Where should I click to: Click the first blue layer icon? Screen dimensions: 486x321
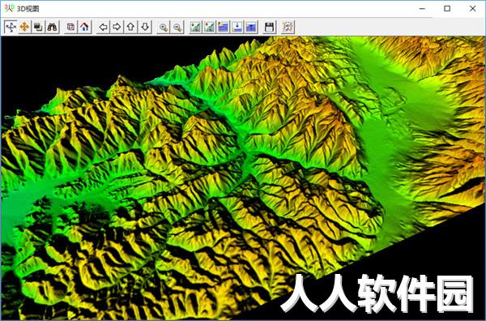tap(224, 27)
